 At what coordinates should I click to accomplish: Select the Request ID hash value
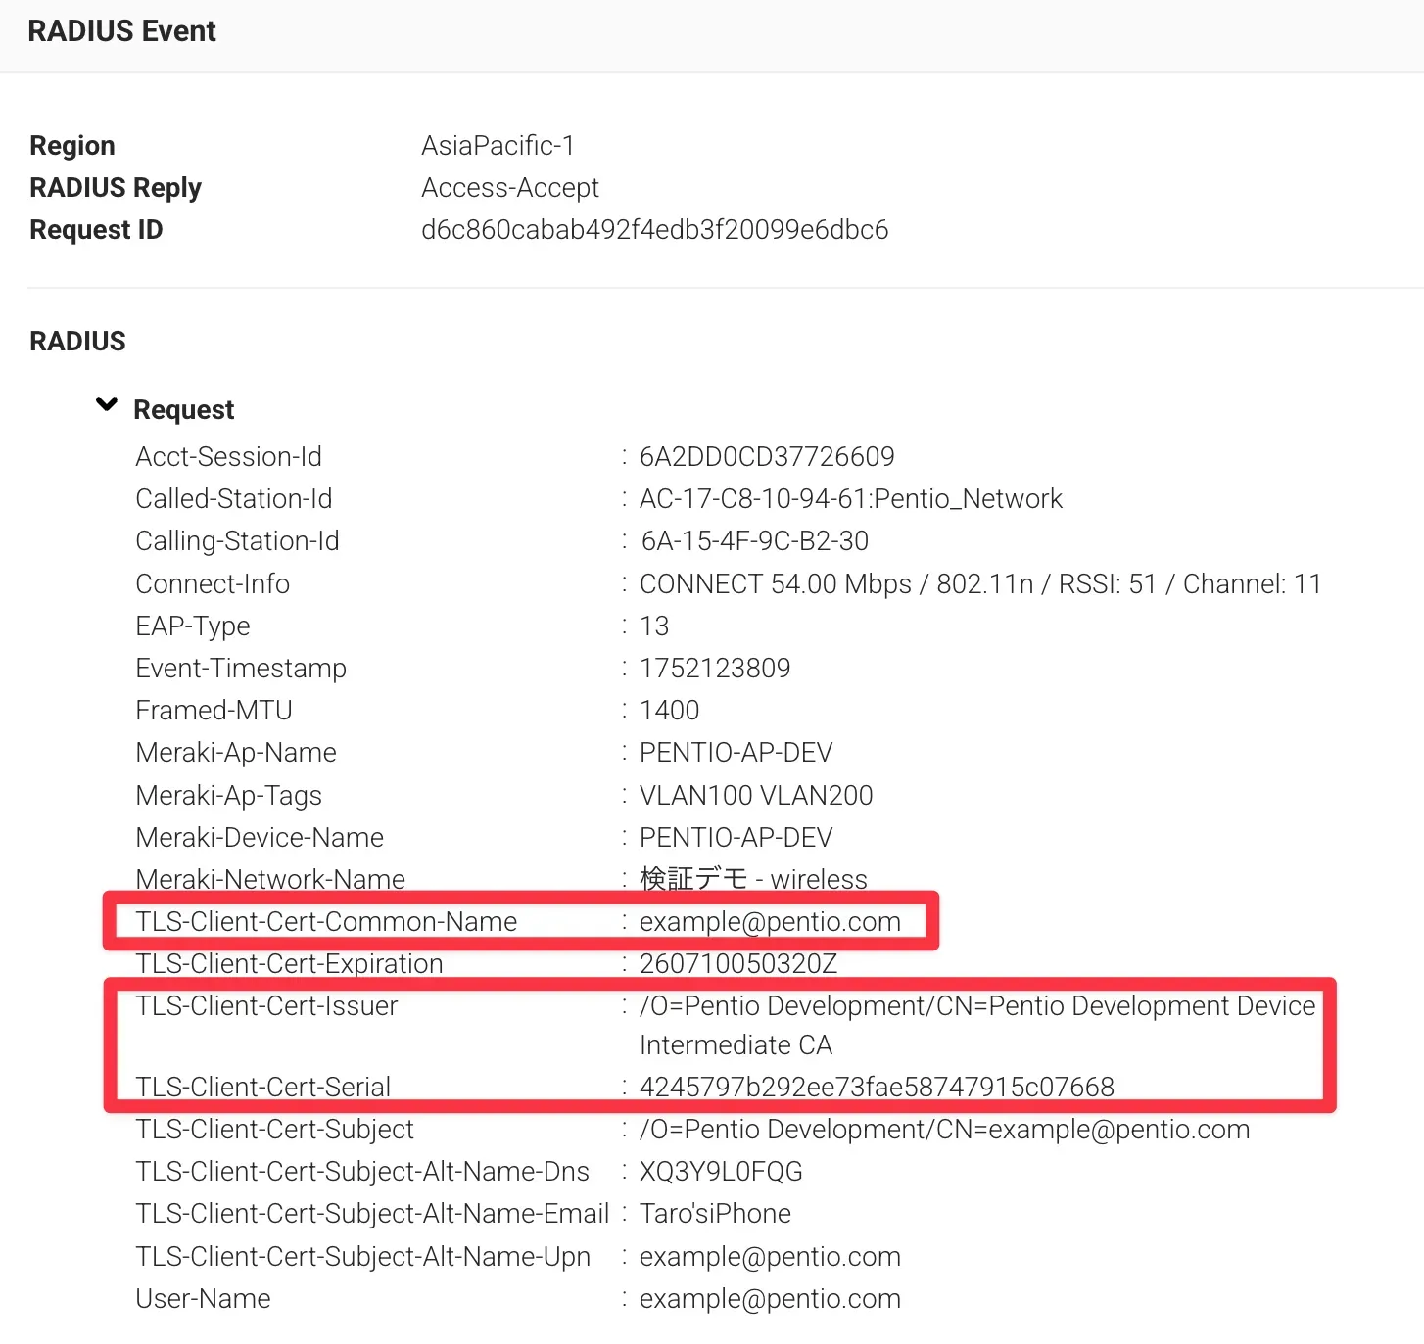pos(654,230)
